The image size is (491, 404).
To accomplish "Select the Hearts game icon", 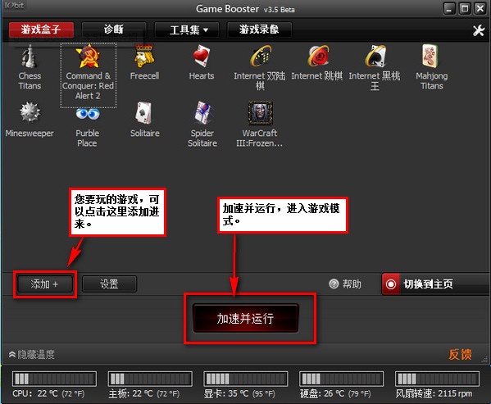I will click(x=202, y=57).
